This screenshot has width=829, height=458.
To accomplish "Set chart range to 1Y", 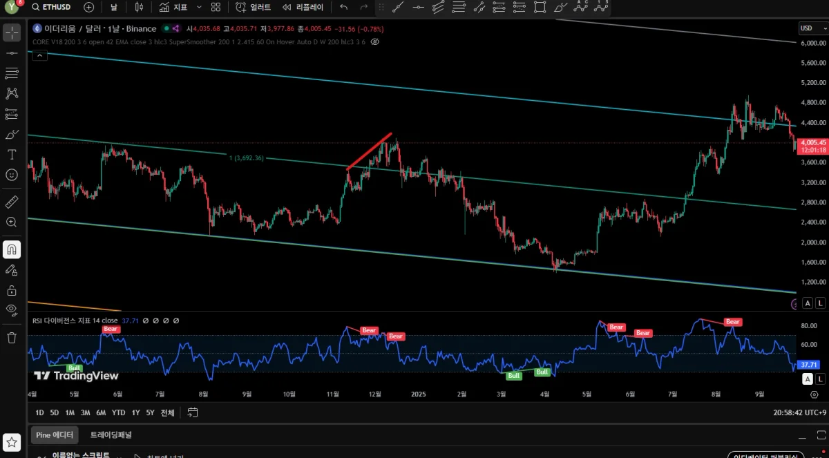I will [135, 412].
